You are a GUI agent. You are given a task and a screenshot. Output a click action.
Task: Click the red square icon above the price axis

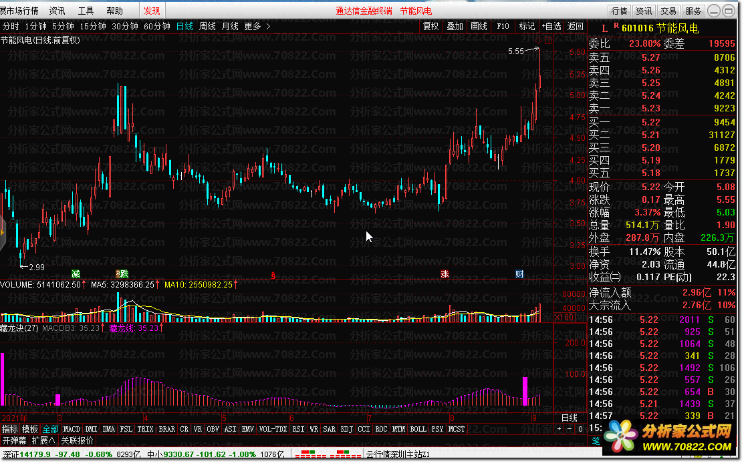[x=547, y=41]
